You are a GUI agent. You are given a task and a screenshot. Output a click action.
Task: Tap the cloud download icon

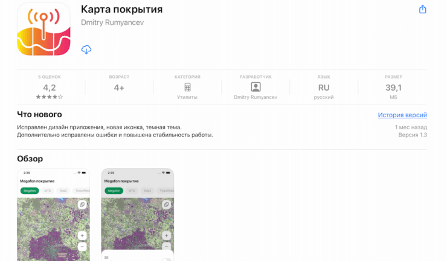coord(86,50)
